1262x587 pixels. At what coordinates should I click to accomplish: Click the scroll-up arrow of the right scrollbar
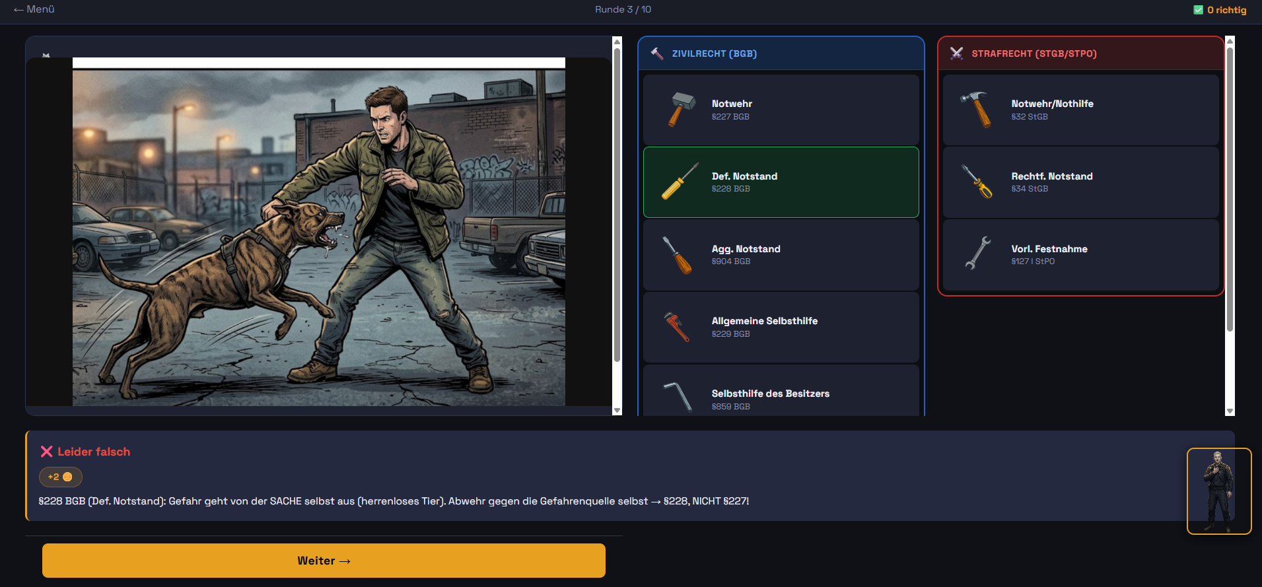point(1230,41)
